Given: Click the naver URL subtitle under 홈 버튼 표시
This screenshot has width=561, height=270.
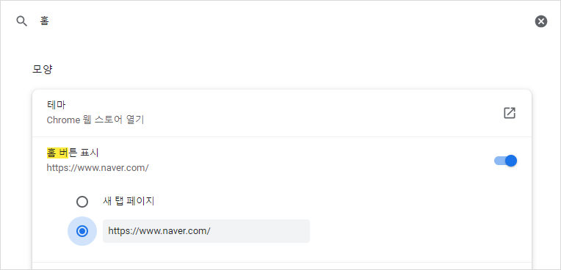Looking at the screenshot, I should [x=98, y=167].
